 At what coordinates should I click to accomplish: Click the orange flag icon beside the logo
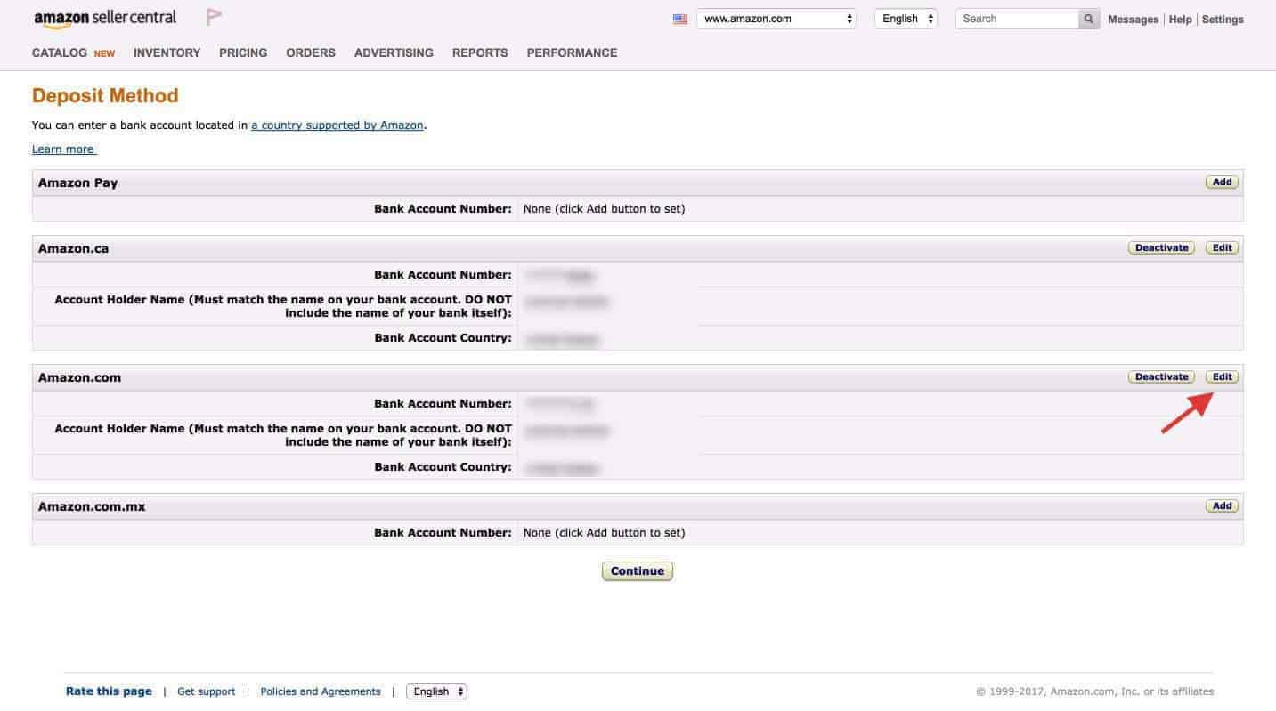pos(213,16)
